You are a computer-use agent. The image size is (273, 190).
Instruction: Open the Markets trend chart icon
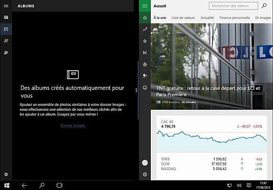pyautogui.click(x=145, y=29)
